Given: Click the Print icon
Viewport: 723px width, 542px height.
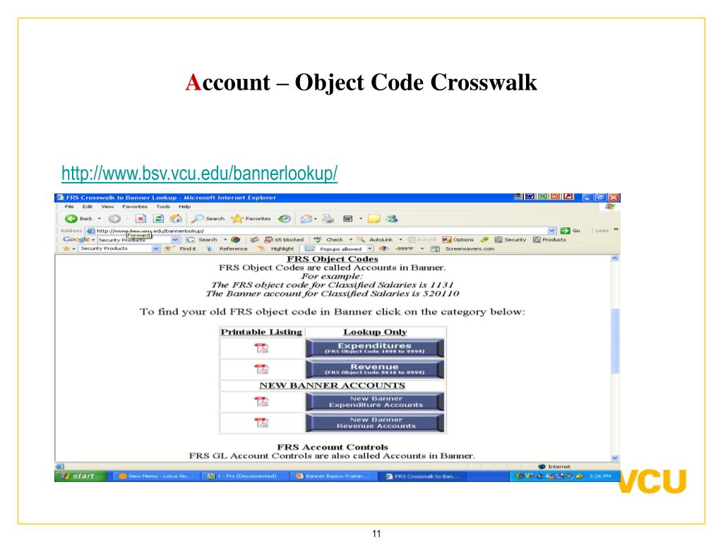Looking at the screenshot, I should [x=328, y=219].
